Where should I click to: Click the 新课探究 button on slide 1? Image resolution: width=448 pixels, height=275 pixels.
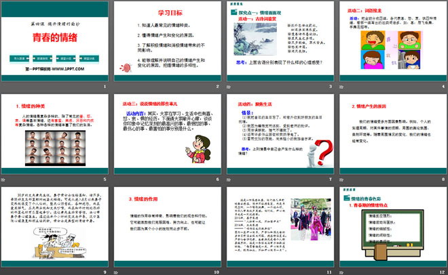point(43,58)
